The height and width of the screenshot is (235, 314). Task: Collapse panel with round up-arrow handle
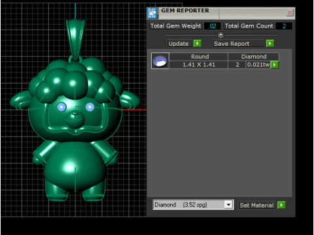[x=220, y=35]
